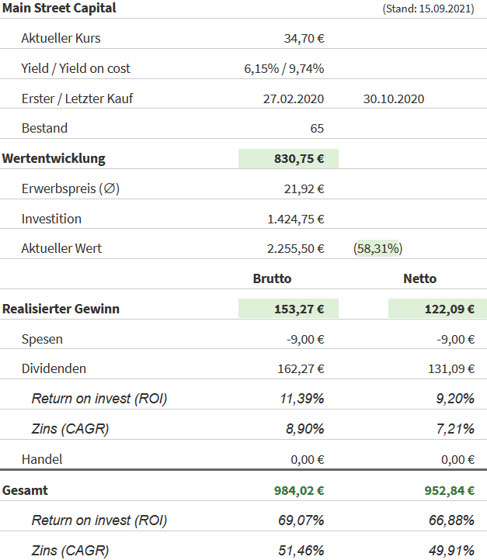487x560 pixels.
Task: Click the Brutto column header
Action: coord(272,278)
